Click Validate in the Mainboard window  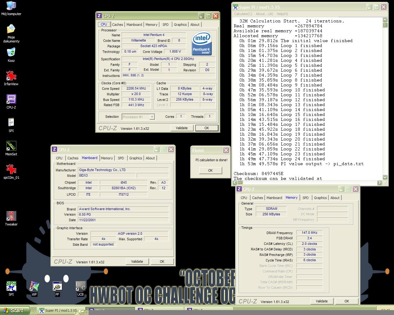click(137, 261)
